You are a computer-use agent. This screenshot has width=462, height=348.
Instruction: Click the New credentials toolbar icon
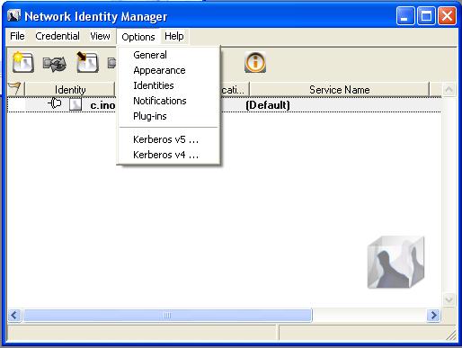click(x=22, y=62)
